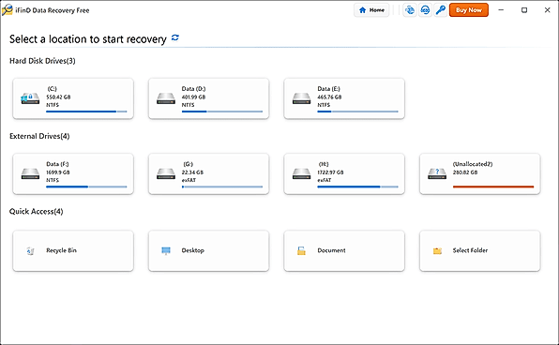Click the key activation icon

(441, 10)
